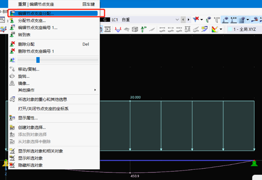Choose 显示所选对象 entry
Image resolution: width=262 pixels, height=180 pixels.
tap(54, 158)
